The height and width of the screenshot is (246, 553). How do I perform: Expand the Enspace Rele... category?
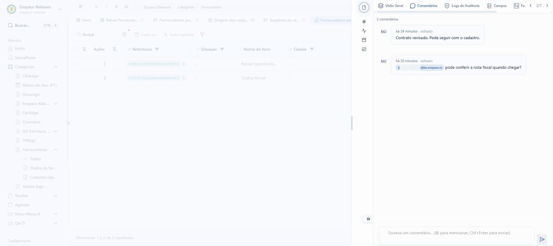tap(55, 104)
